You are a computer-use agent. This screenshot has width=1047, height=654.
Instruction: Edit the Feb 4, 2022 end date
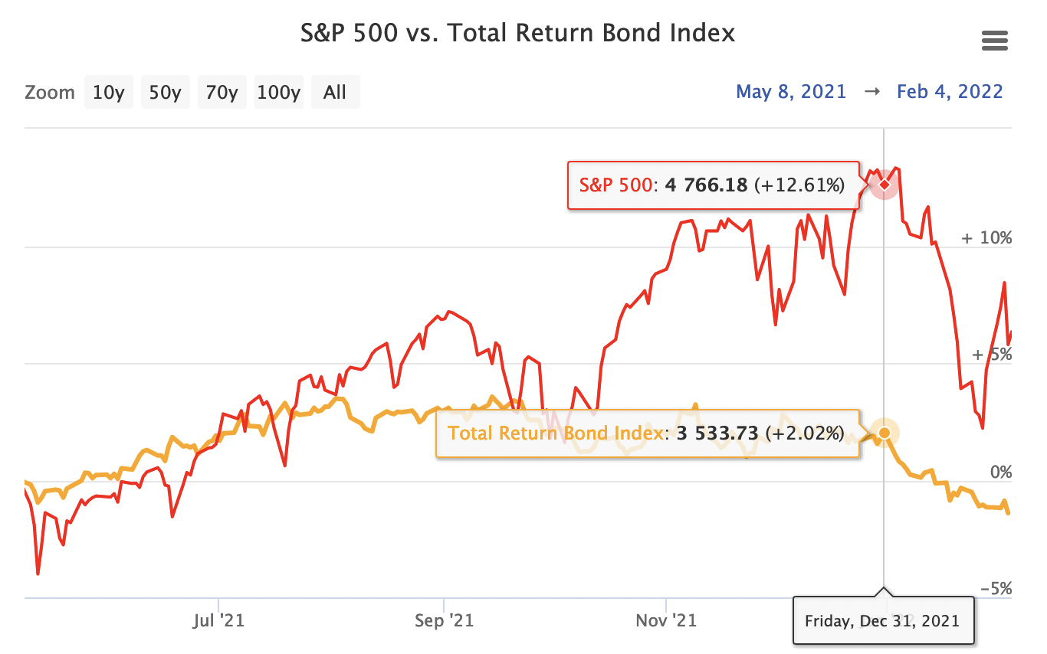(950, 92)
